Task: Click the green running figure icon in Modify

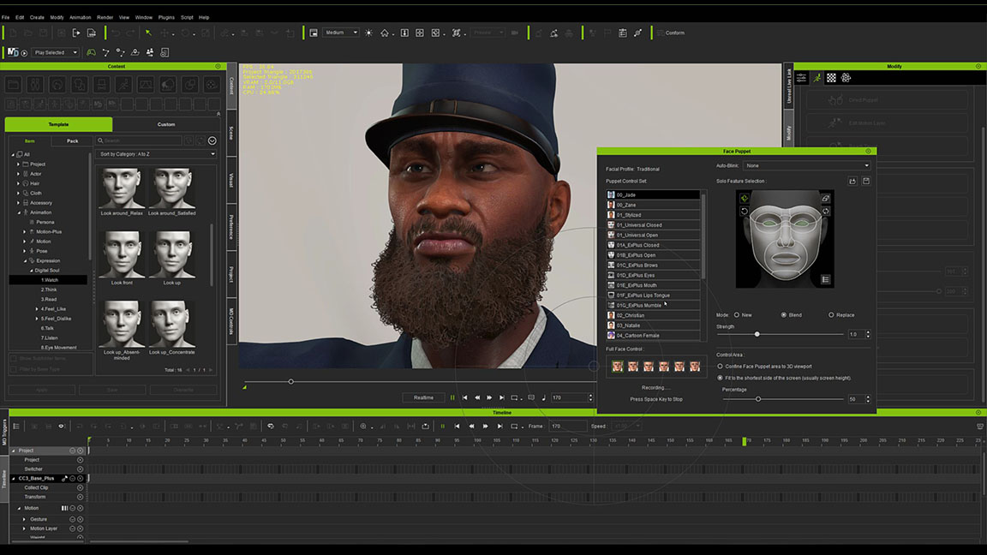Action: click(x=817, y=78)
